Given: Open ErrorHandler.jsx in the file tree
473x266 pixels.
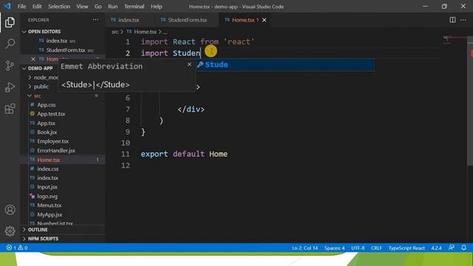Looking at the screenshot, I should point(63,151).
